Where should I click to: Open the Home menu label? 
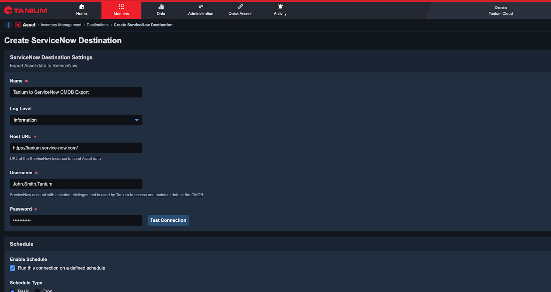coord(81,14)
